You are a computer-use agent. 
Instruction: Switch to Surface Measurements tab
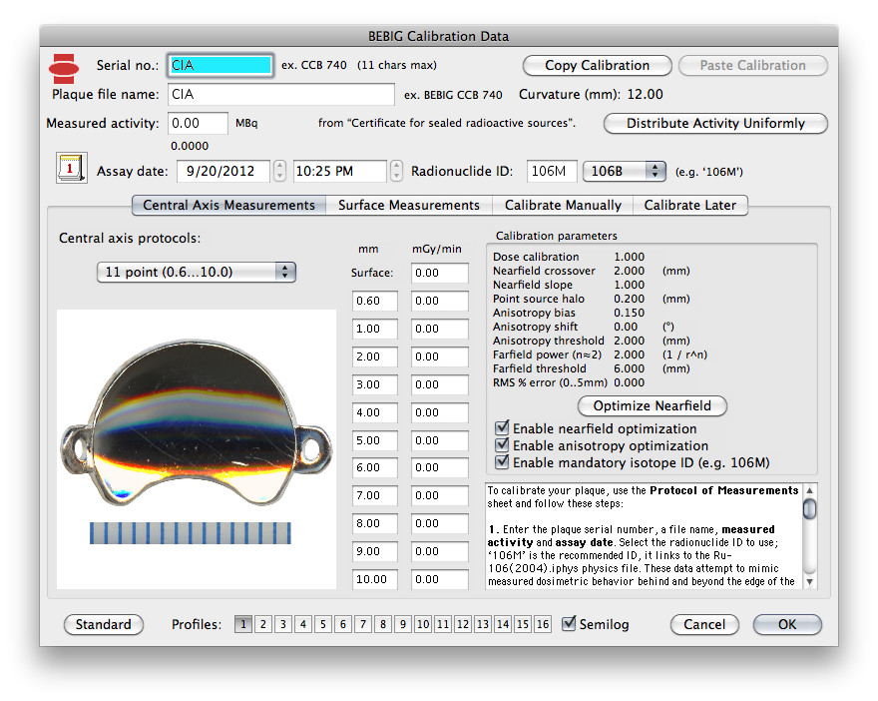[409, 205]
